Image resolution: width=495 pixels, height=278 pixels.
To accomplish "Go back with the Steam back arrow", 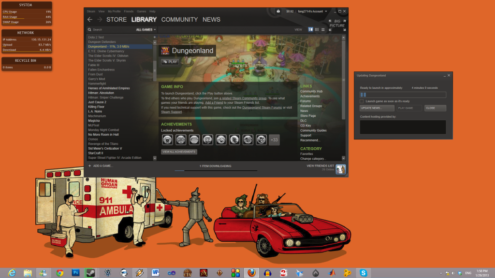I will (90, 19).
